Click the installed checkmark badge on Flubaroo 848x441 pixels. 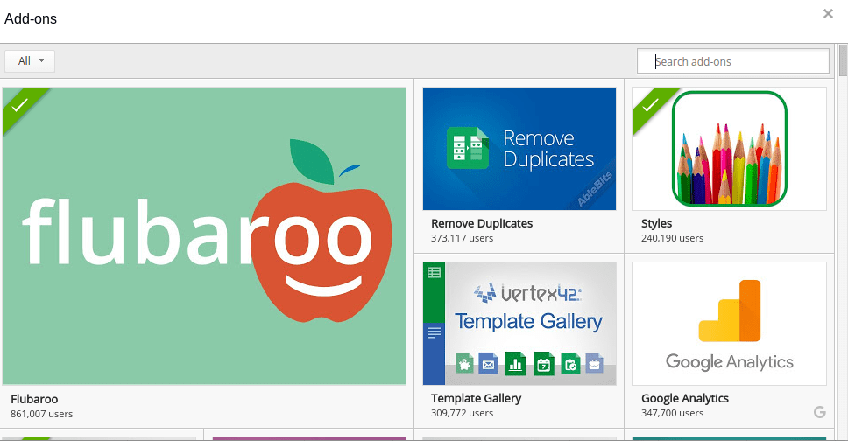pos(20,104)
